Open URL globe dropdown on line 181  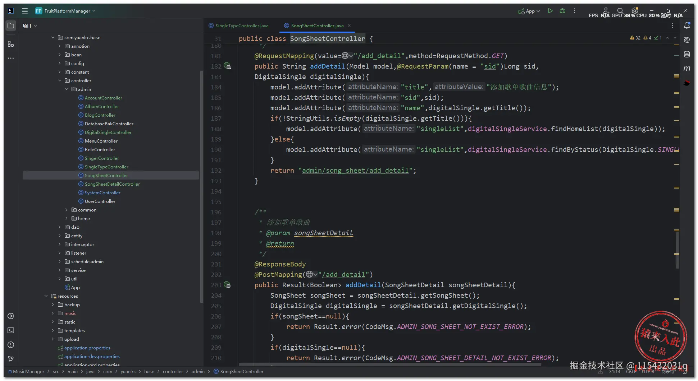(x=347, y=56)
